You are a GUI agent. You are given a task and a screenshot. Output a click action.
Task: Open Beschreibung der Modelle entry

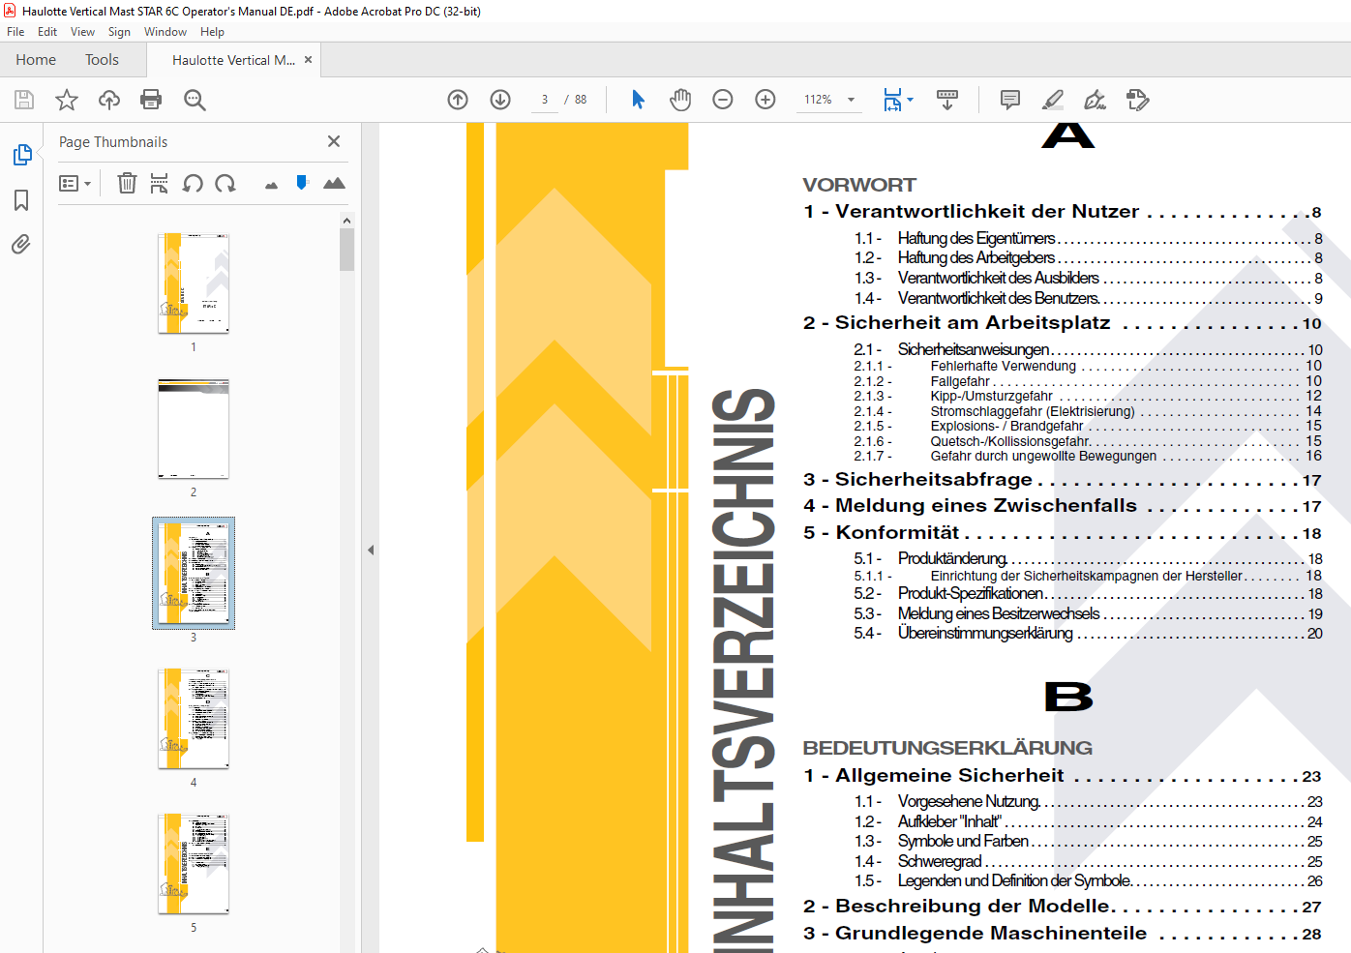pos(1063,907)
